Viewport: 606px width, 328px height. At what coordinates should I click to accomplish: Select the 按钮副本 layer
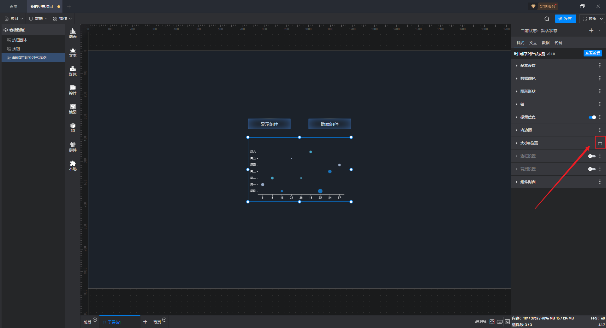click(x=33, y=40)
